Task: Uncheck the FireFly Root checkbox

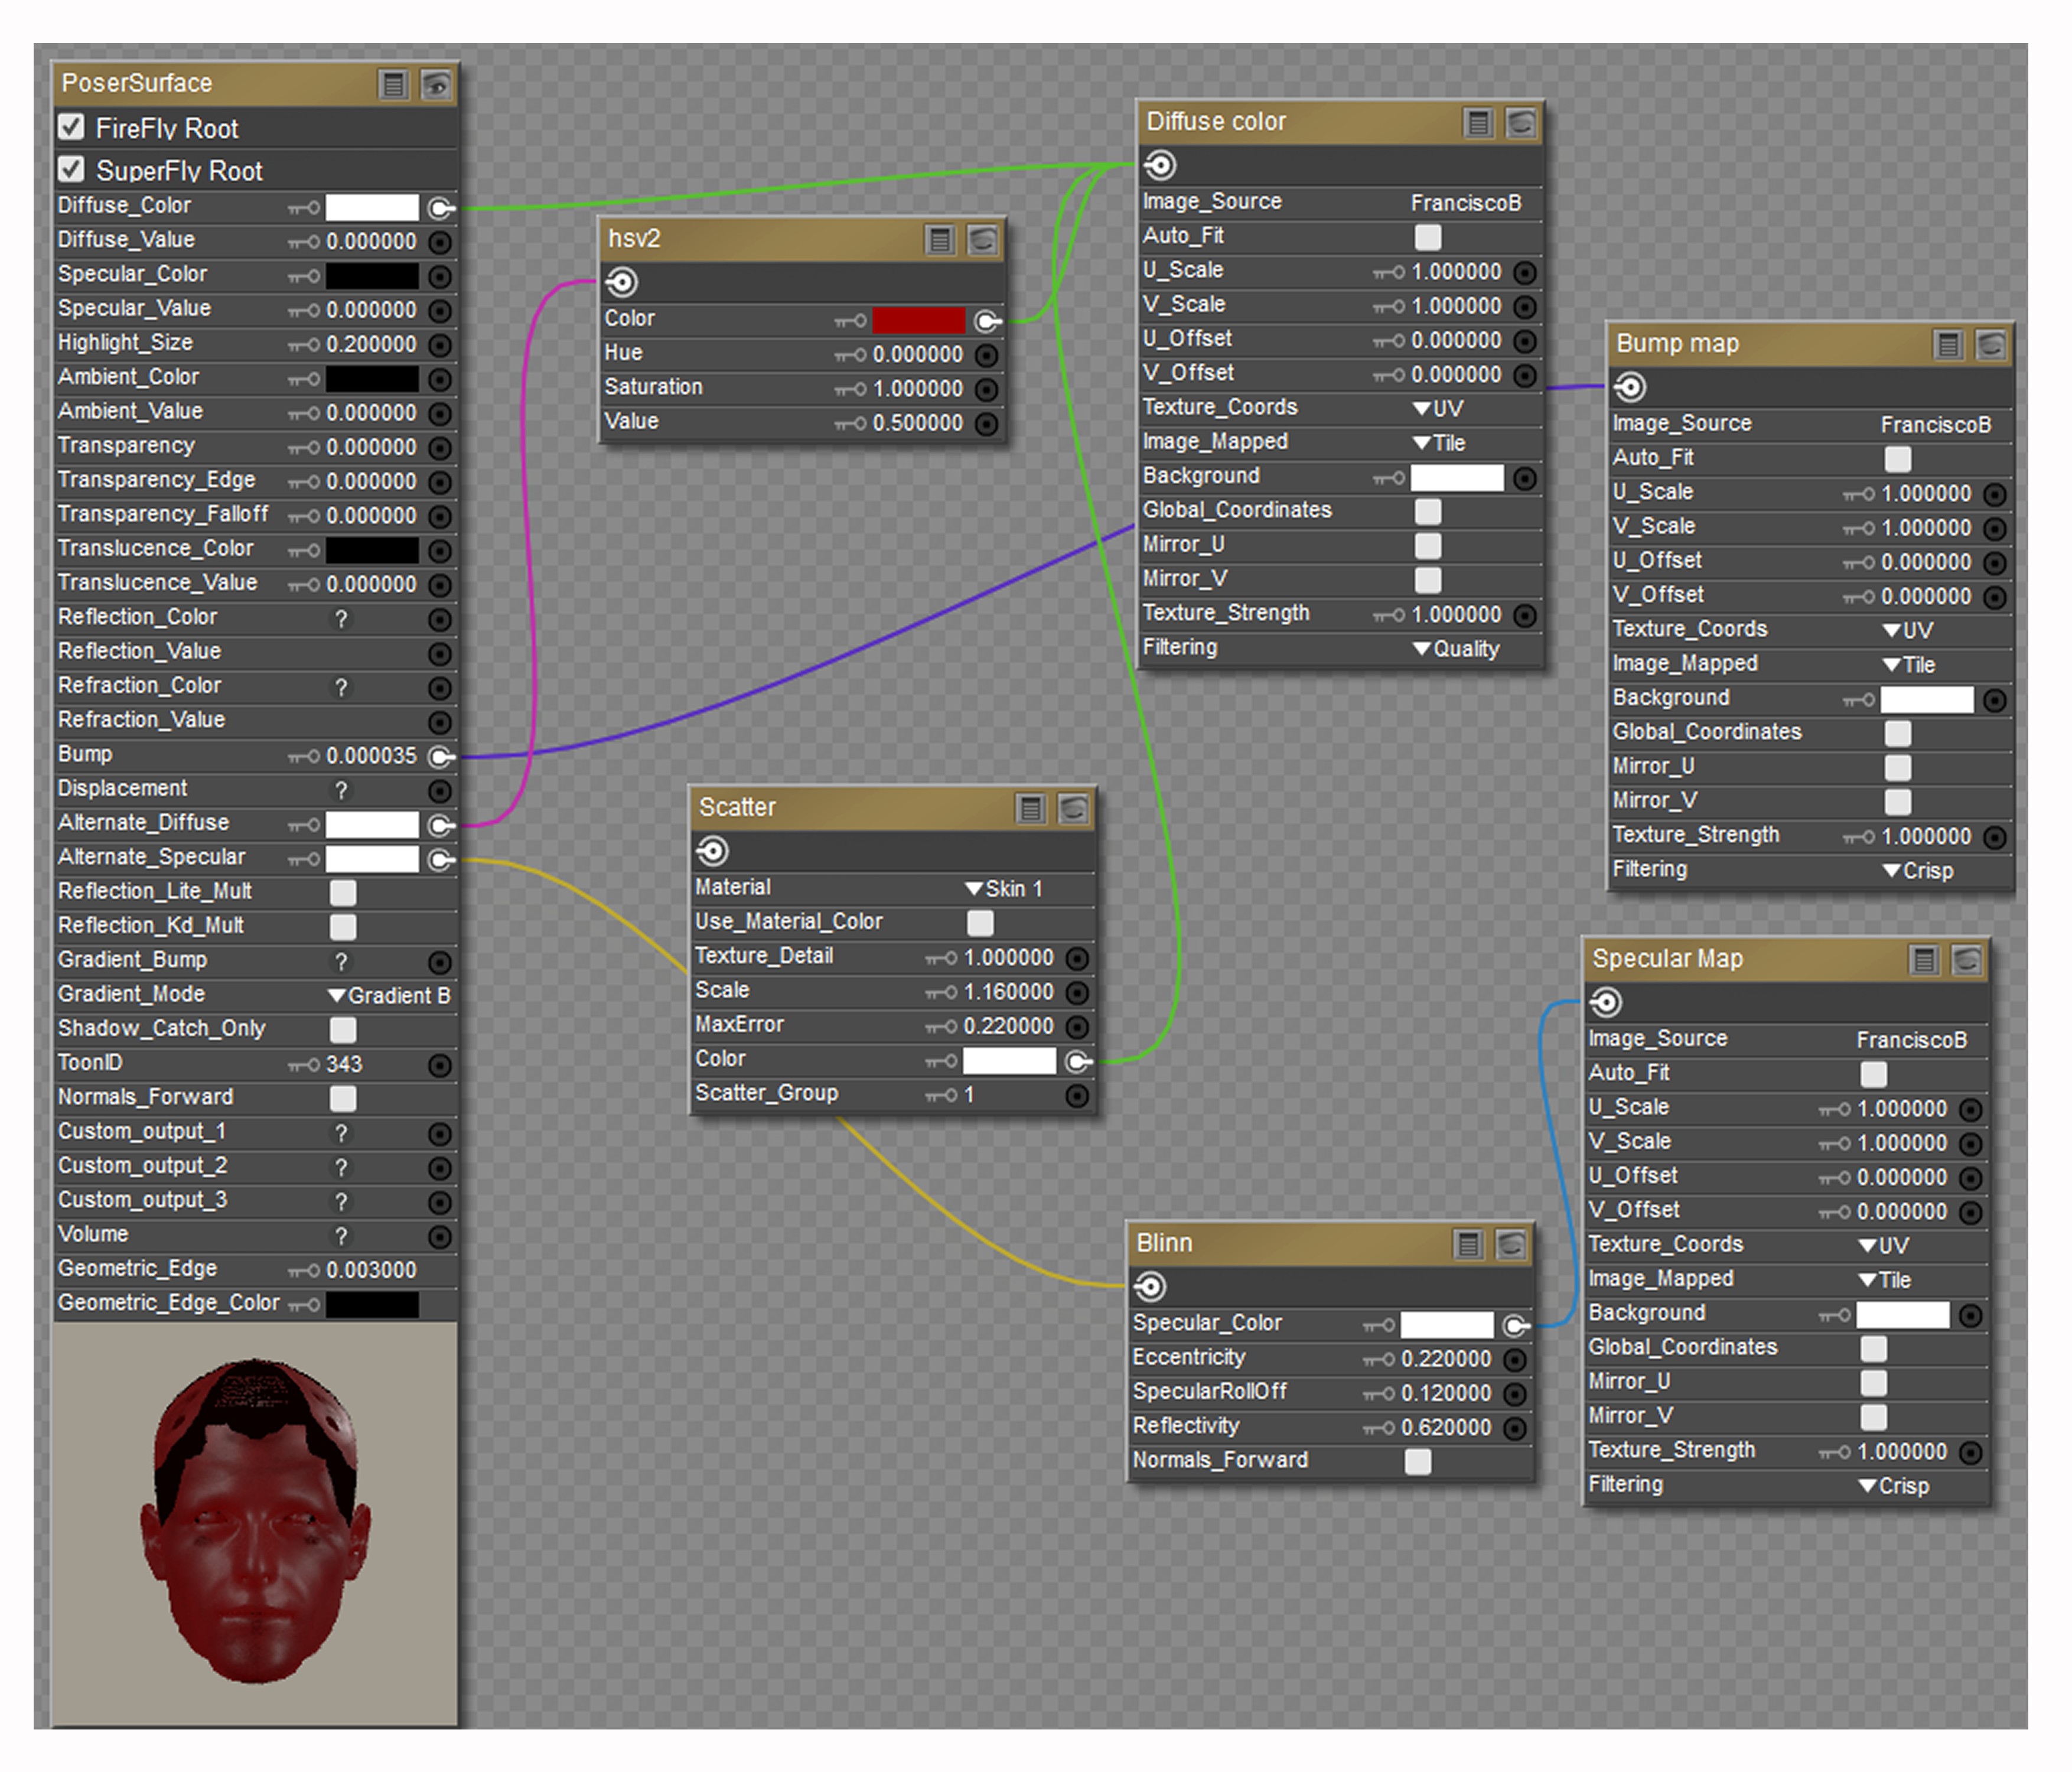Action: point(71,127)
